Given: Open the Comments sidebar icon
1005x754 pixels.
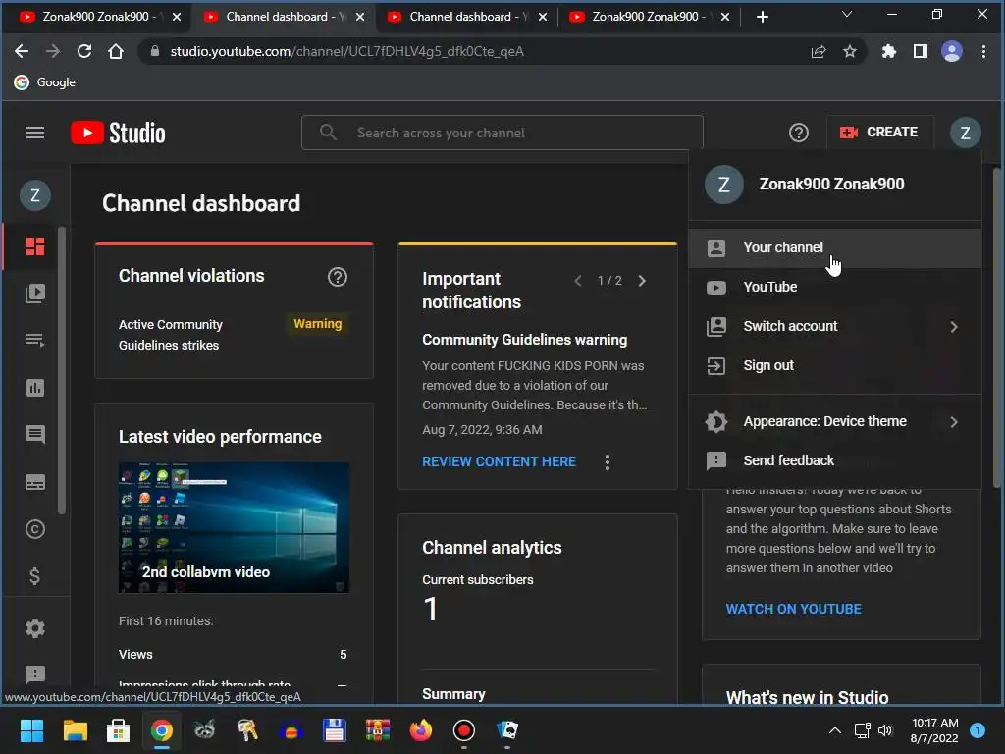Looking at the screenshot, I should point(35,435).
